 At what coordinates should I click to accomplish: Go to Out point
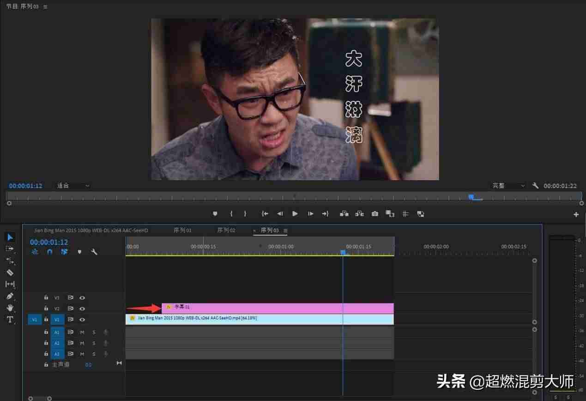coord(325,214)
